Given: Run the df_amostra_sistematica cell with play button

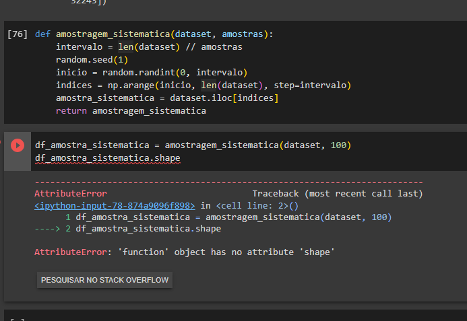Looking at the screenshot, I should [x=18, y=145].
